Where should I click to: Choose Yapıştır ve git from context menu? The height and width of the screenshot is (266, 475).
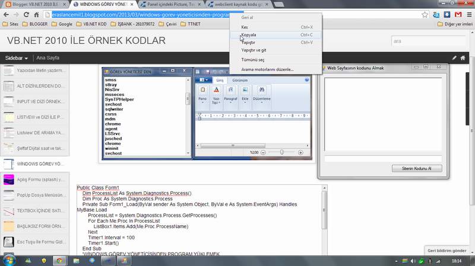coord(275,50)
